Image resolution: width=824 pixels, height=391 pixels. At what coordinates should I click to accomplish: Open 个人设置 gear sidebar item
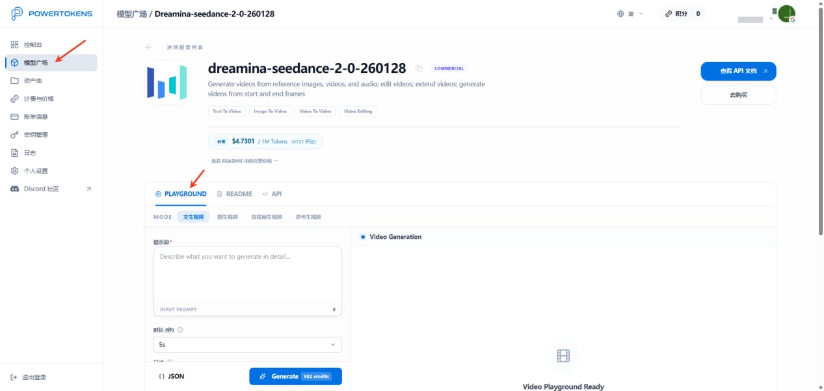[51, 171]
